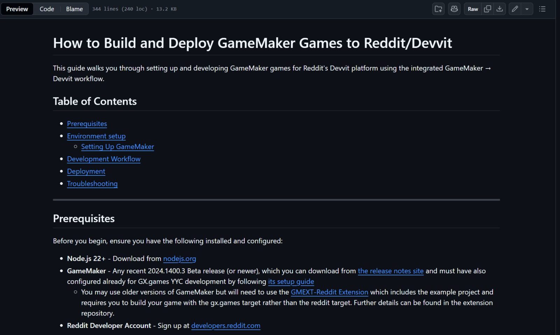The image size is (560, 335).
Task: Open the document outline list icon
Action: point(542,9)
